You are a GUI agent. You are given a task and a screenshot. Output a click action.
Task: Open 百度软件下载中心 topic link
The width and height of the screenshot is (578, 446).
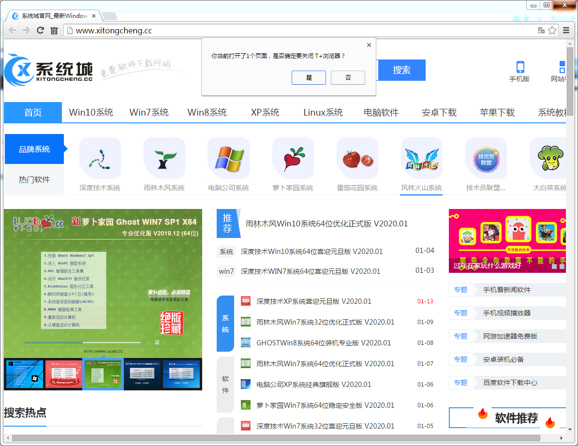point(510,383)
